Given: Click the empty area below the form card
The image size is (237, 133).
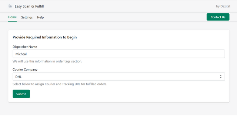Looking at the screenshot, I should (118, 109).
